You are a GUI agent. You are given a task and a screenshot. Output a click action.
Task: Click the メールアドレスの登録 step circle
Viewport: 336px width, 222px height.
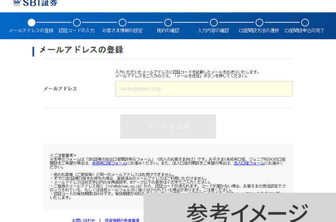(x=31, y=23)
